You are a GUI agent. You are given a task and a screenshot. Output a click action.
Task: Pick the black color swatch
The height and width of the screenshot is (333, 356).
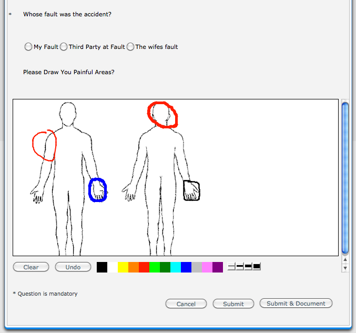point(102,267)
